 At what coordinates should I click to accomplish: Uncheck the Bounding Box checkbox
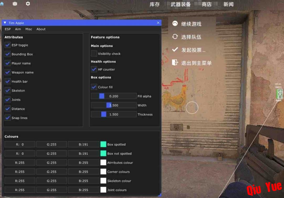[7, 54]
